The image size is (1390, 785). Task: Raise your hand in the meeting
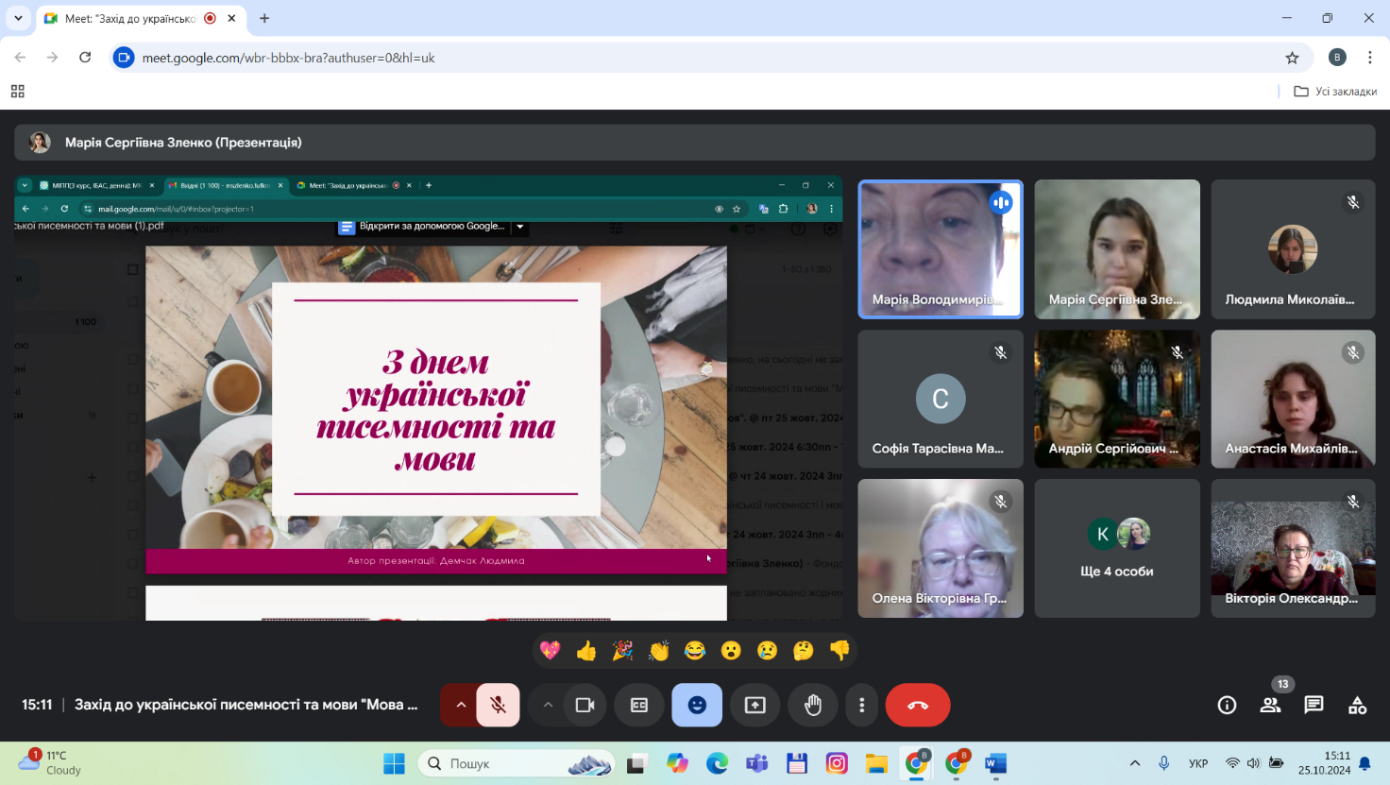[812, 705]
